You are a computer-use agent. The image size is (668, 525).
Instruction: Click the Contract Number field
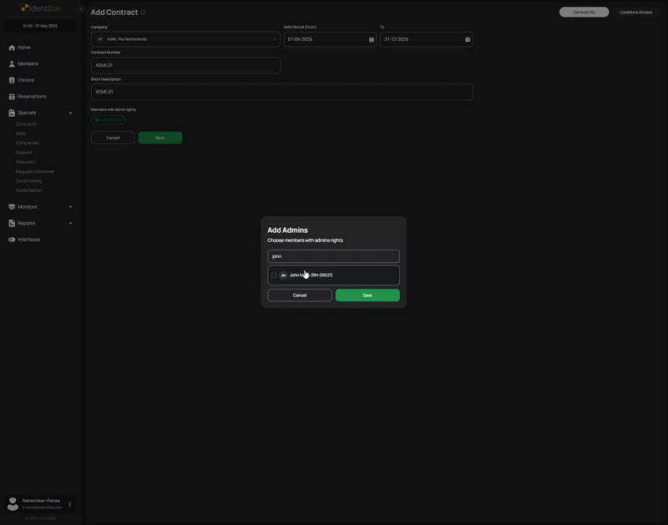[185, 66]
